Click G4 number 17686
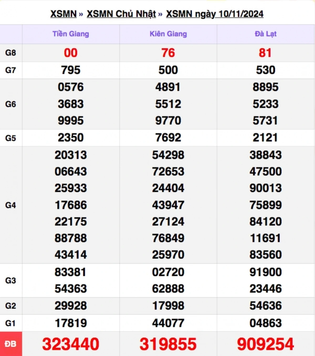 tap(71, 205)
